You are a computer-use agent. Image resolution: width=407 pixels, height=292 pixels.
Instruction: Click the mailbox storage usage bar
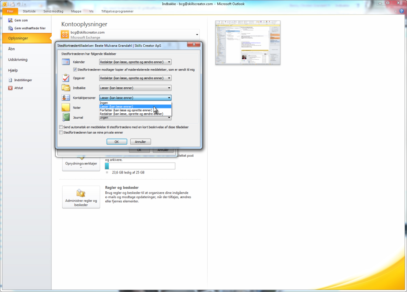[x=140, y=166]
